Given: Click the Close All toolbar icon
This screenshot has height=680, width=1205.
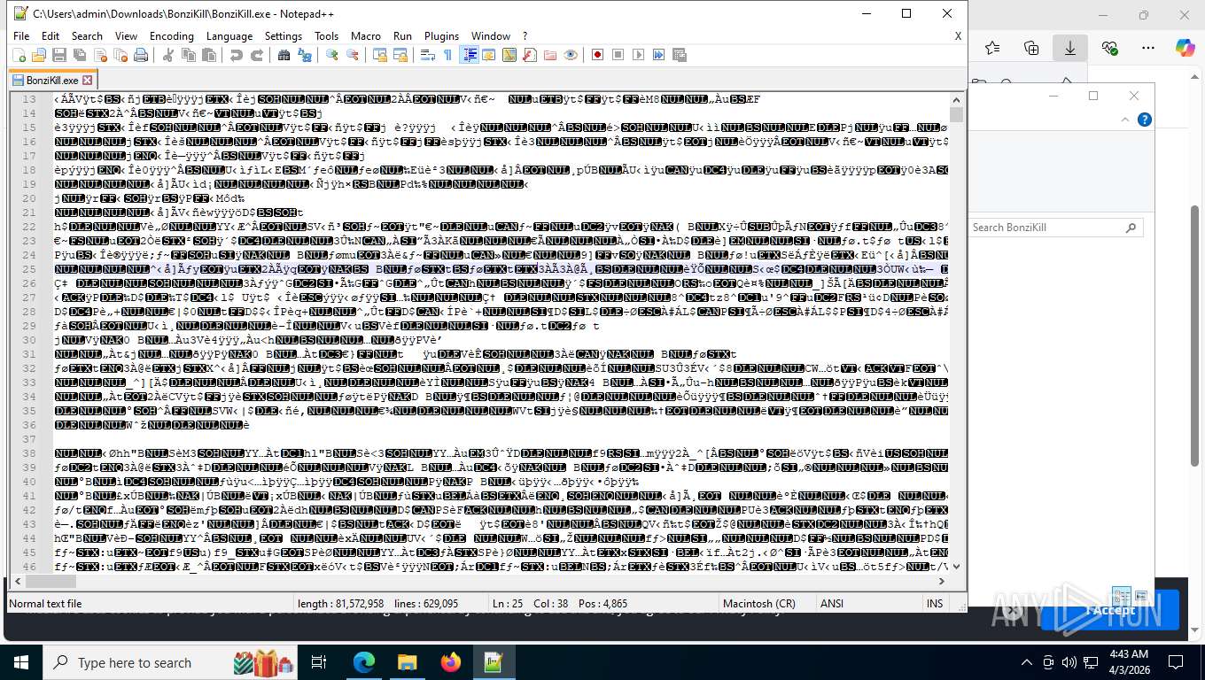Looking at the screenshot, I should [x=120, y=55].
